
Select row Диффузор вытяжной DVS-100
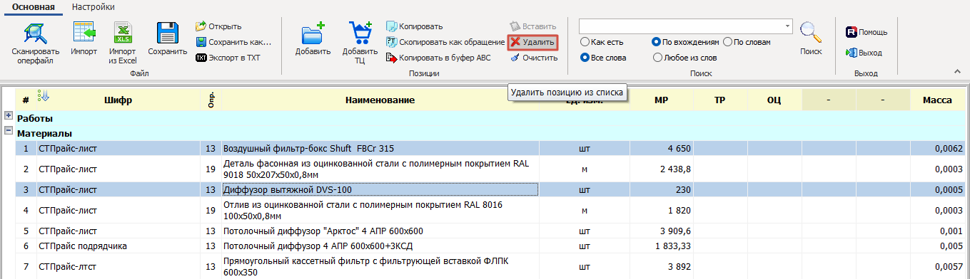[x=491, y=190]
